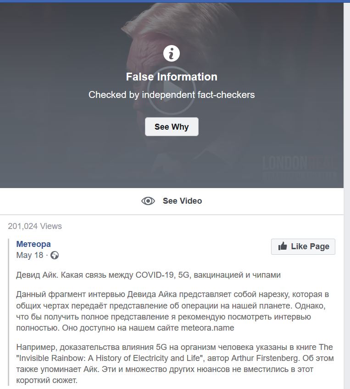Click the thumbs-up icon in Like Page

pyautogui.click(x=283, y=246)
